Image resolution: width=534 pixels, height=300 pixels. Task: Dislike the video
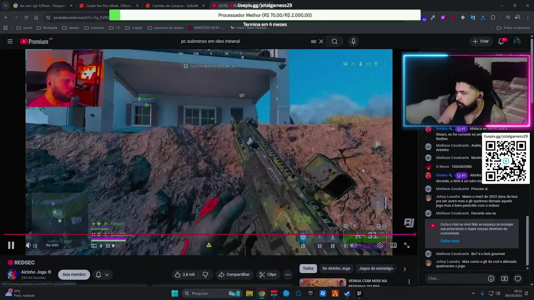205,275
